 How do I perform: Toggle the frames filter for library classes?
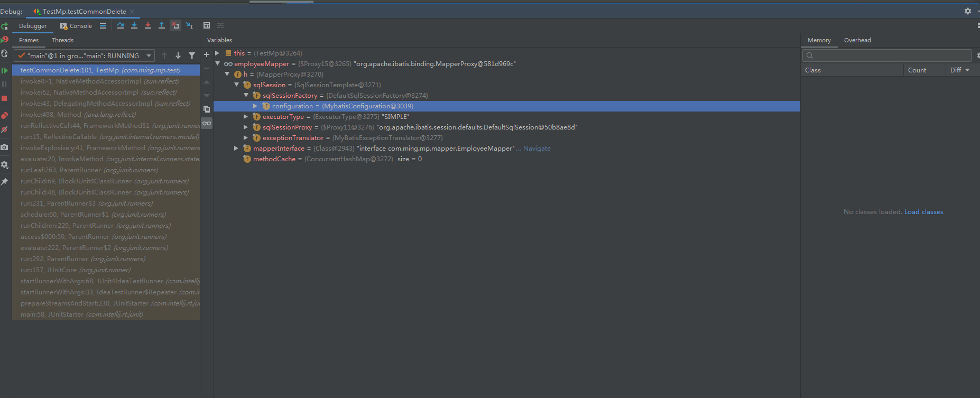[192, 55]
